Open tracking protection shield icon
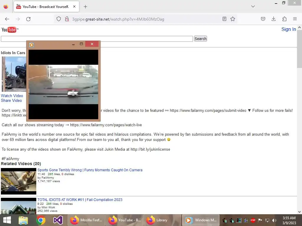Screen dimensions: 302x226 pos(59,19)
